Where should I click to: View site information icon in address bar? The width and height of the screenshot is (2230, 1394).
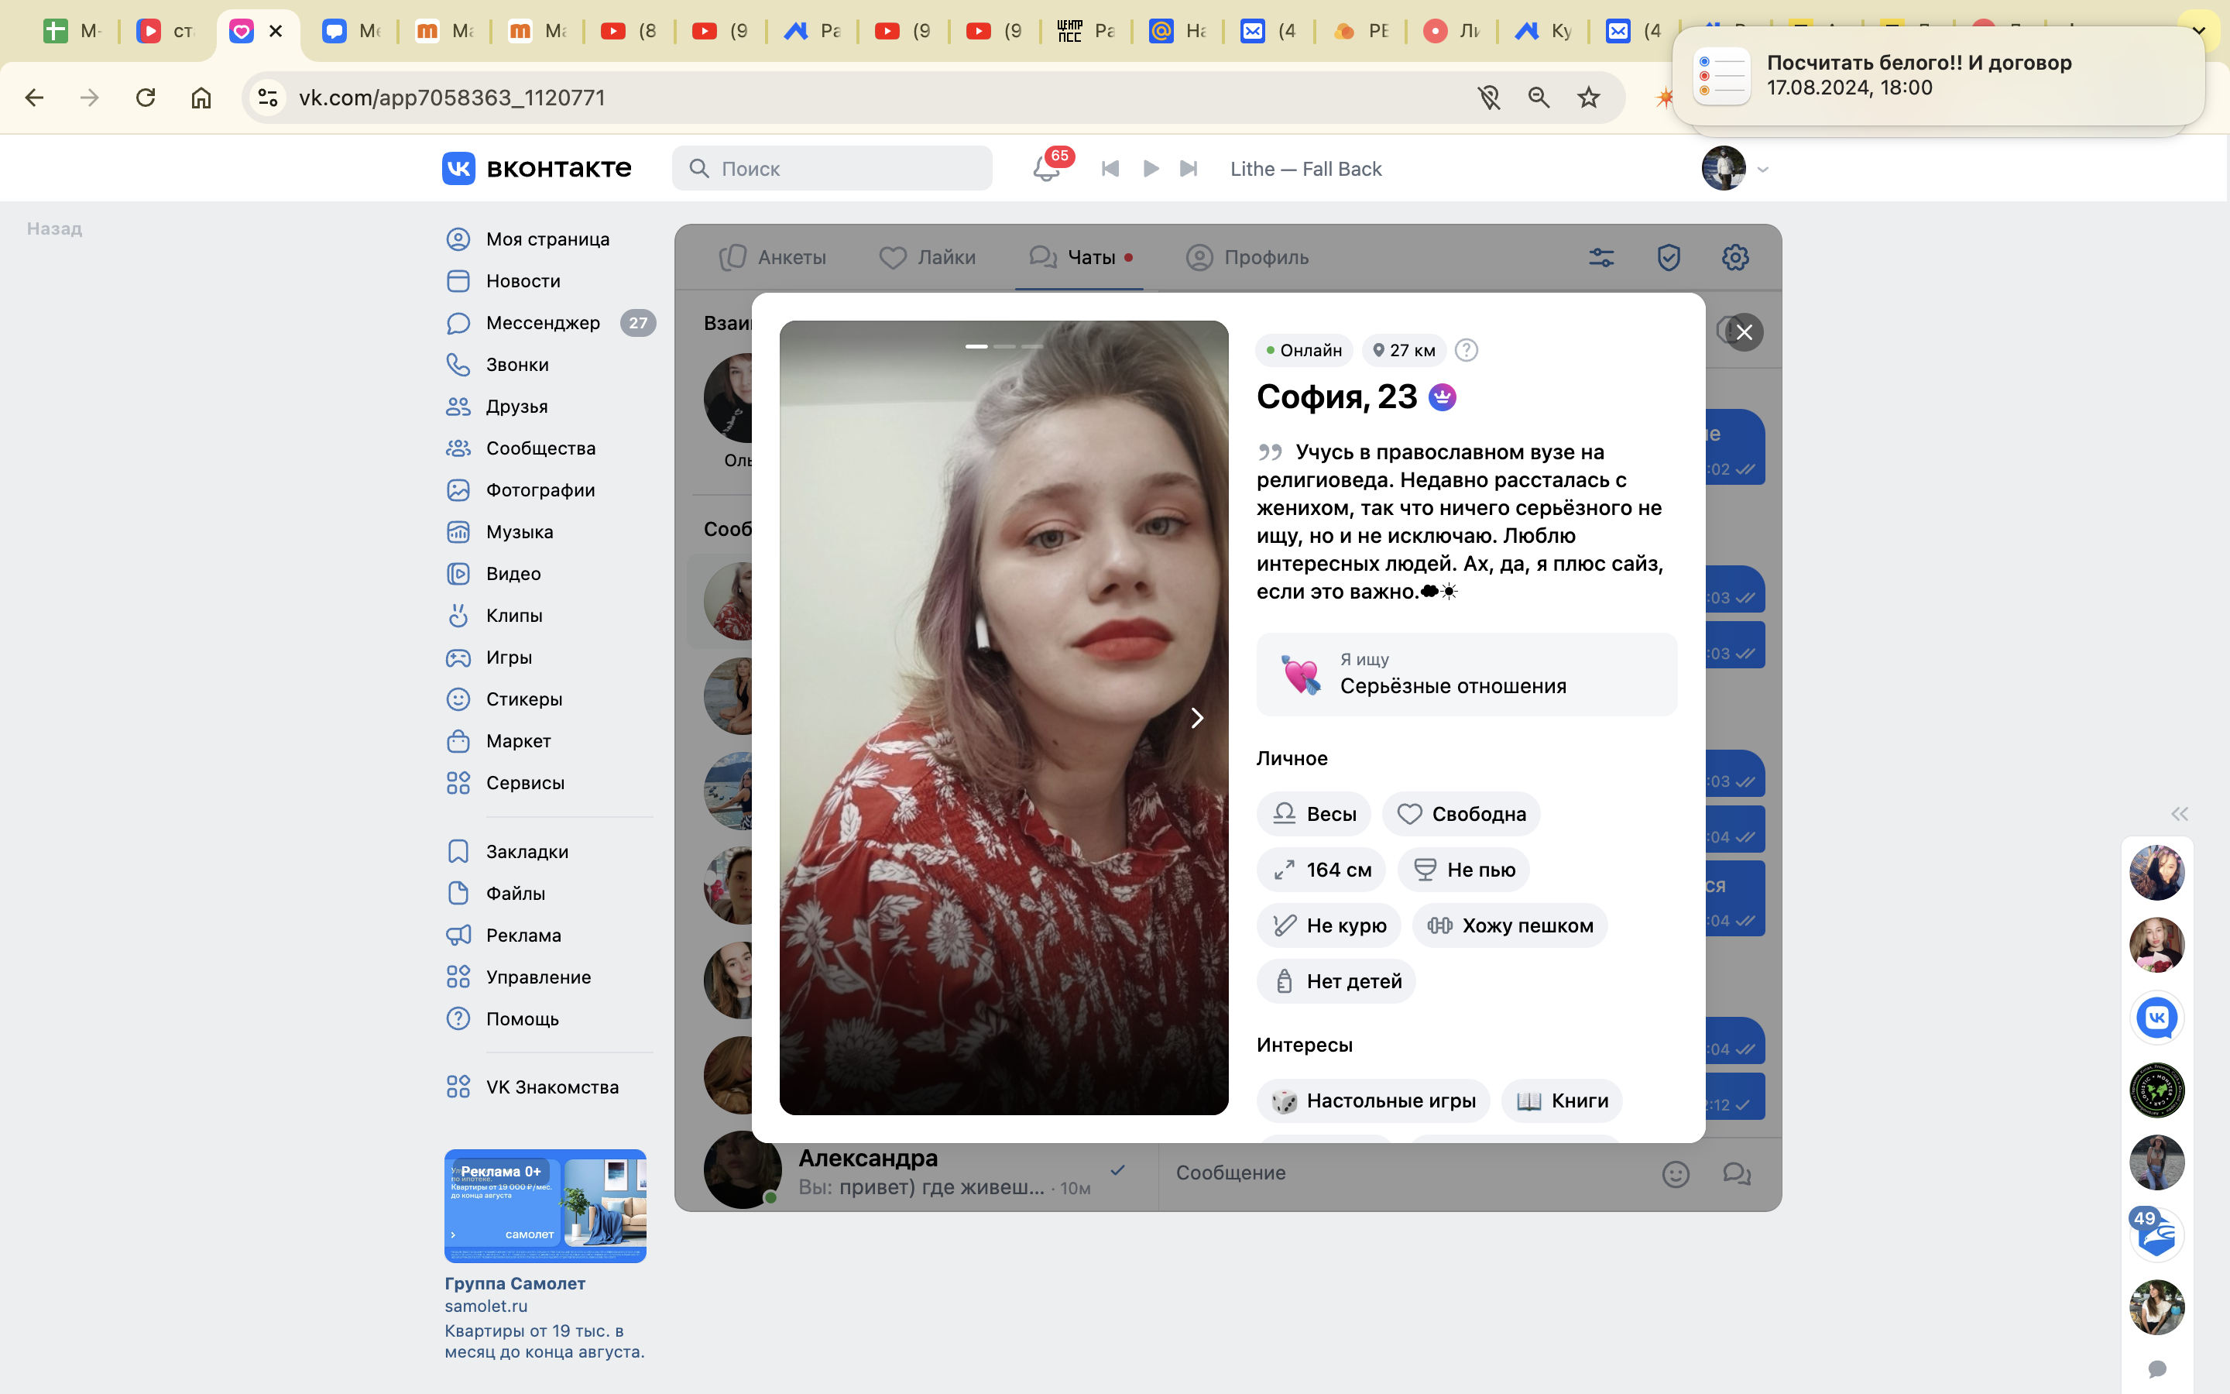[x=268, y=97]
